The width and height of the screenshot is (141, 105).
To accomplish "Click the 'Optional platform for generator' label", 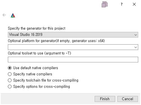I will click(x=56, y=41).
